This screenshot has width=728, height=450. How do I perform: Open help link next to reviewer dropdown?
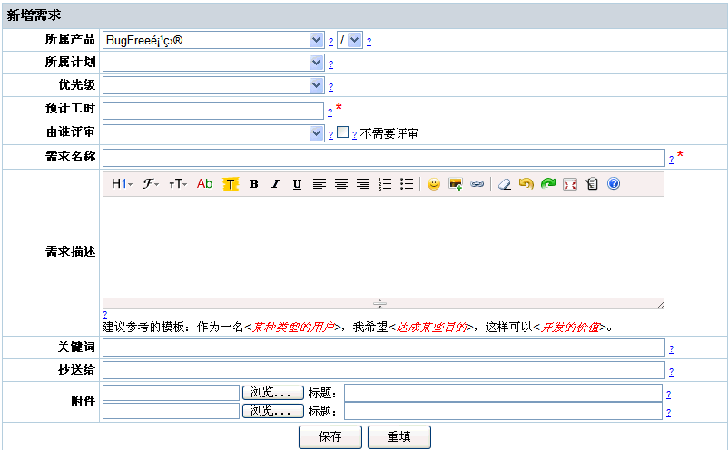330,135
